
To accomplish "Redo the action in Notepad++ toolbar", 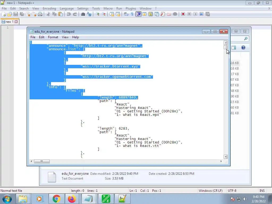I will (75, 14).
